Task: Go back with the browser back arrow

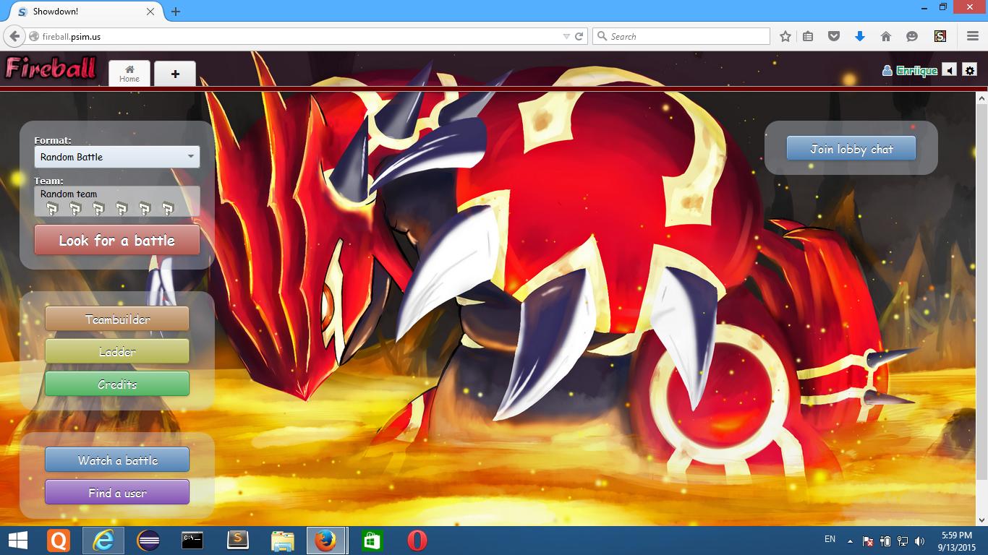Action: point(14,36)
